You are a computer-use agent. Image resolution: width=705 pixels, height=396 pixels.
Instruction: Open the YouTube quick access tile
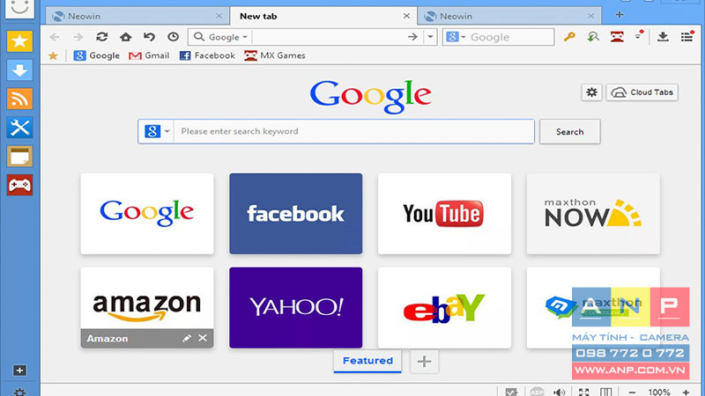click(444, 214)
